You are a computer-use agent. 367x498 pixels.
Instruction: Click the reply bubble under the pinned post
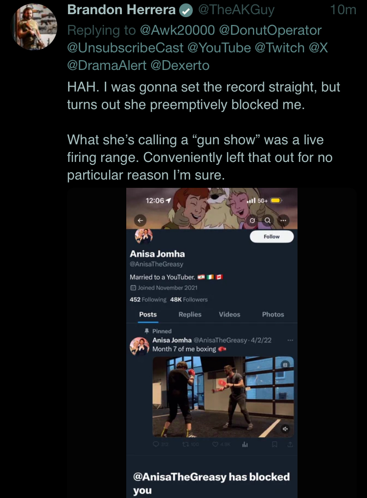pyautogui.click(x=156, y=444)
